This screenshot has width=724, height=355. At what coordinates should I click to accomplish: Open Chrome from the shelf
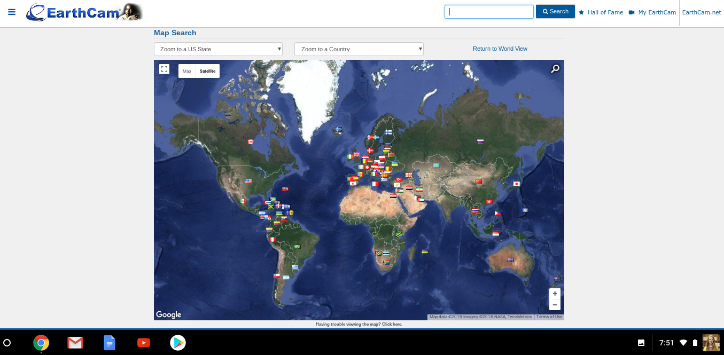coord(41,343)
